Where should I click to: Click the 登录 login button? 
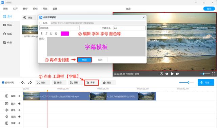(209, 9)
